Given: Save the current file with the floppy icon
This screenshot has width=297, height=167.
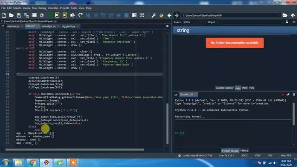Looking at the screenshot, I should (x=19, y=15).
